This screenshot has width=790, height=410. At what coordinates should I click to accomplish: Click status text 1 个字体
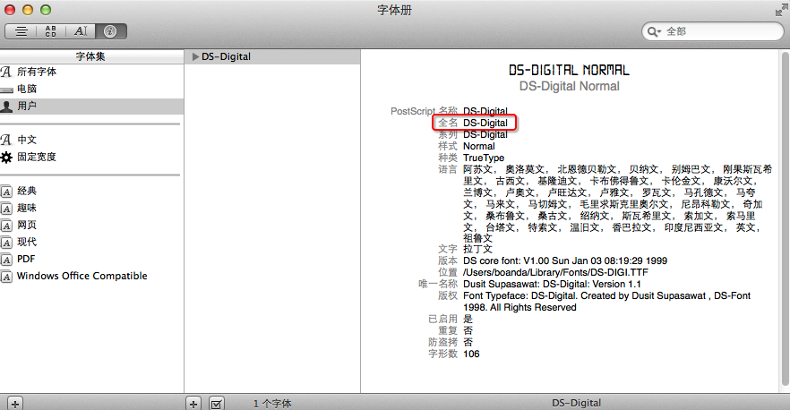pyautogui.click(x=272, y=404)
